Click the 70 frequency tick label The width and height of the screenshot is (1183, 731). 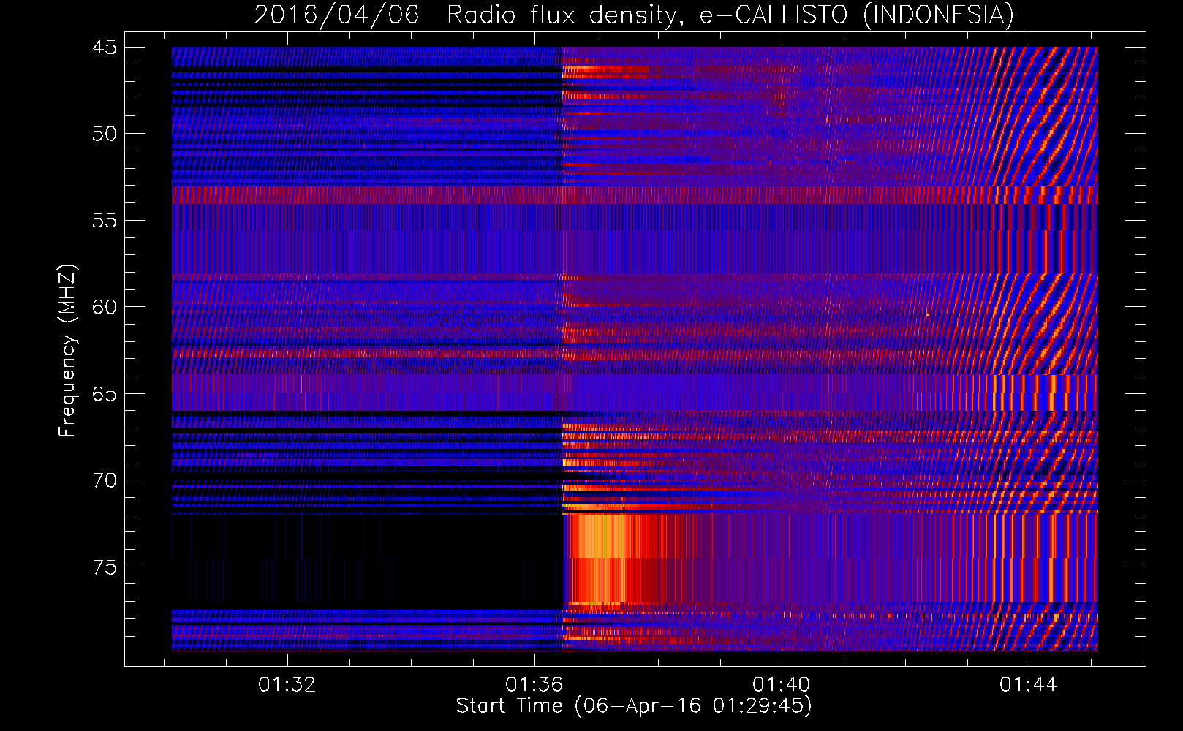pos(104,480)
